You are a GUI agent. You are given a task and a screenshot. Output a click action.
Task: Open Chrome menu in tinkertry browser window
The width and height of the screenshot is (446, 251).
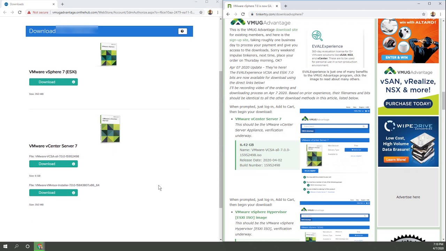pyautogui.click(x=441, y=14)
